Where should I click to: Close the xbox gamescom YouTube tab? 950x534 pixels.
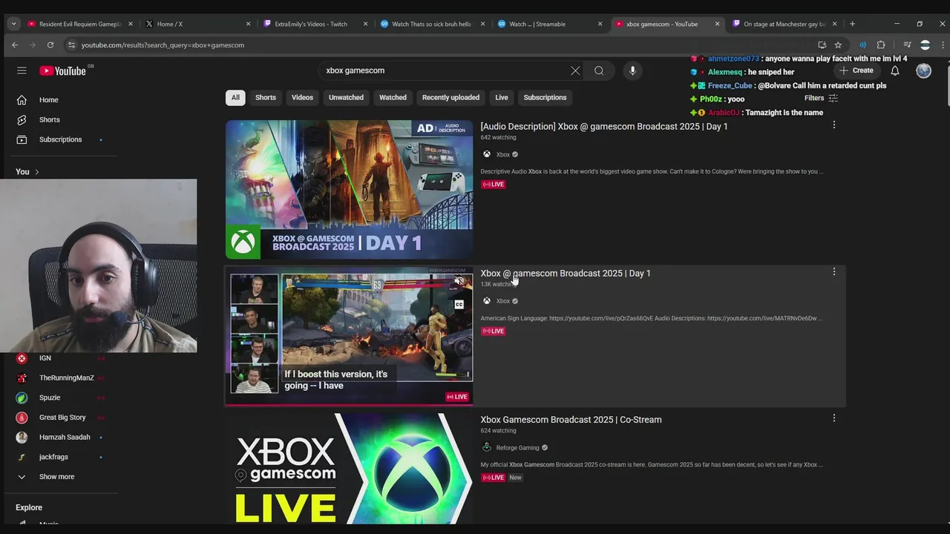717,24
